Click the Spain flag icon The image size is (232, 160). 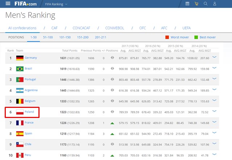coord(20,134)
